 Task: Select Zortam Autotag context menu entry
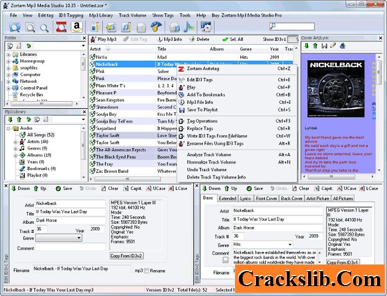pyautogui.click(x=237, y=69)
